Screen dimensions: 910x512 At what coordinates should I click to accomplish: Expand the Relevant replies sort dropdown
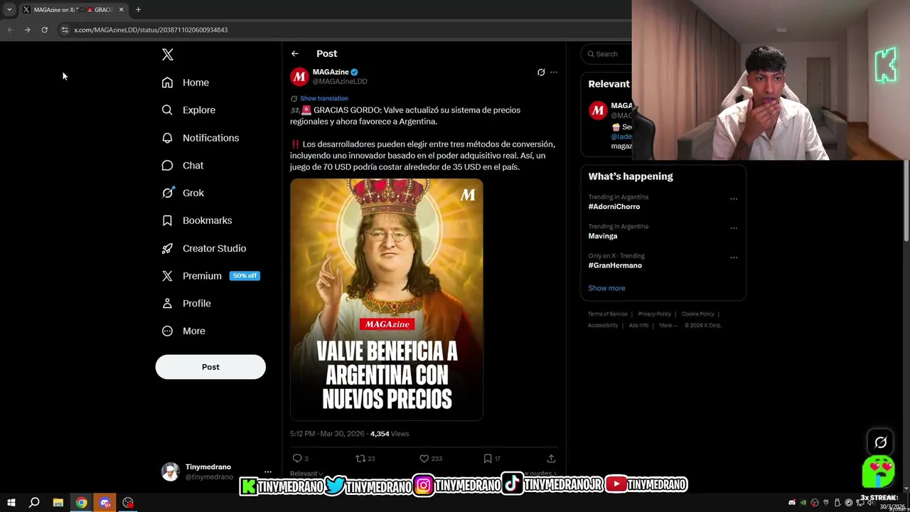point(306,474)
